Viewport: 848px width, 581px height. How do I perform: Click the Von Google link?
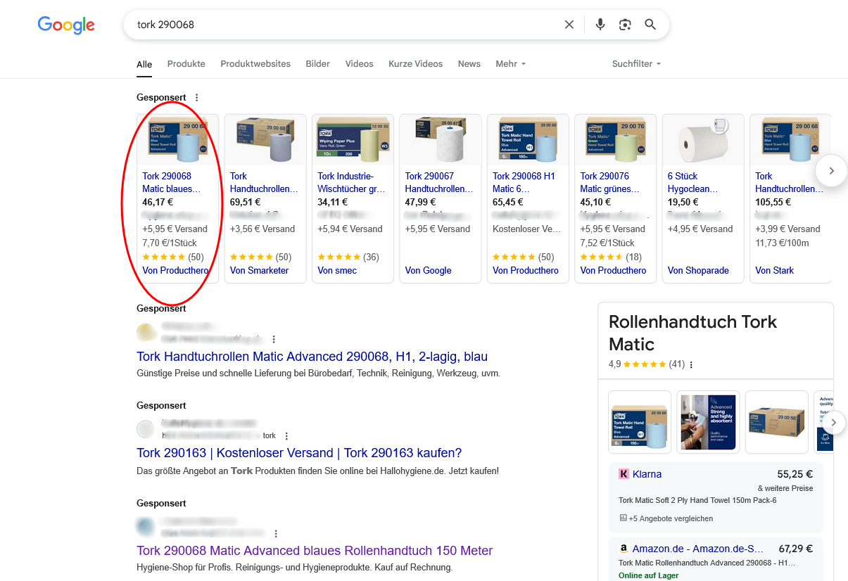tap(429, 271)
